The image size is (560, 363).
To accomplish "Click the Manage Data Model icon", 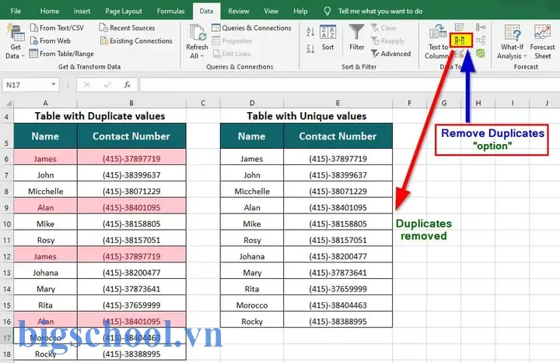I will [x=481, y=54].
